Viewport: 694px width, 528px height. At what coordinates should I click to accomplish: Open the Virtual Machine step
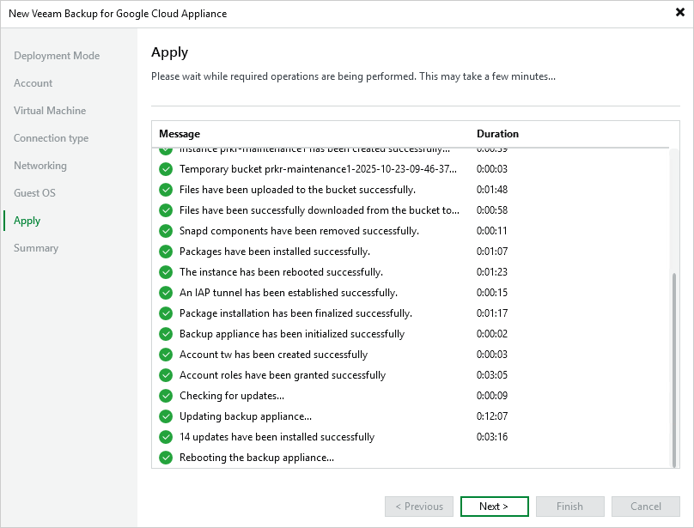50,111
